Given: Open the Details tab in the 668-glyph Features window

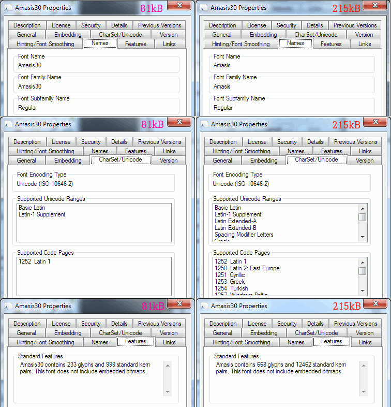Looking at the screenshot, I should [x=315, y=324].
